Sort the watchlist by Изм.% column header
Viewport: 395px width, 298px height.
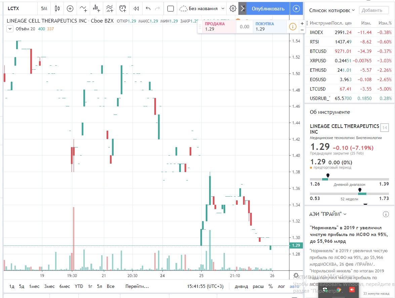click(x=385, y=23)
